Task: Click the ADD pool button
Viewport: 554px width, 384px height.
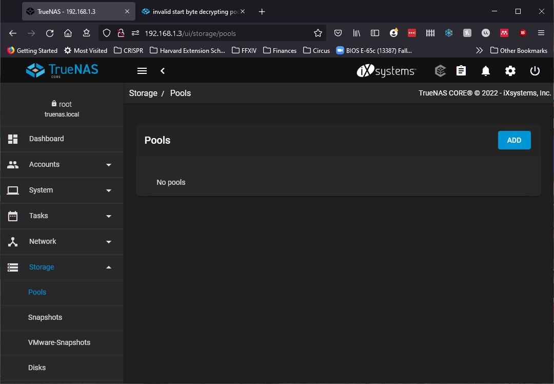Action: coord(514,140)
